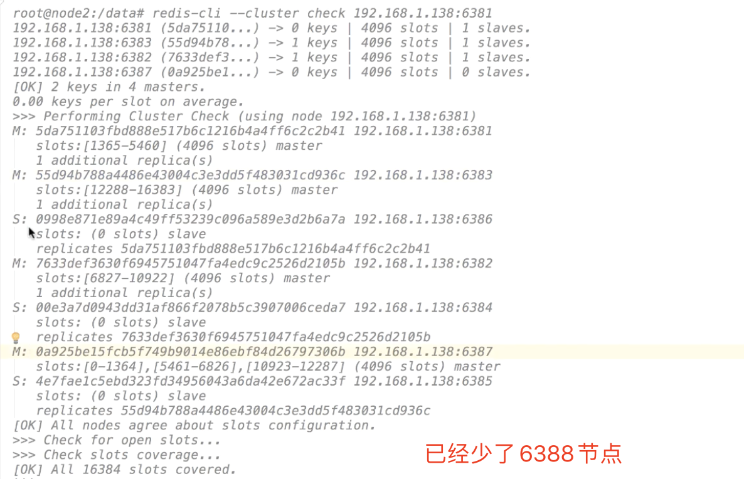Select slave node 4e7fae1c5ebd on port 6385
The height and width of the screenshot is (479, 744).
tap(252, 381)
